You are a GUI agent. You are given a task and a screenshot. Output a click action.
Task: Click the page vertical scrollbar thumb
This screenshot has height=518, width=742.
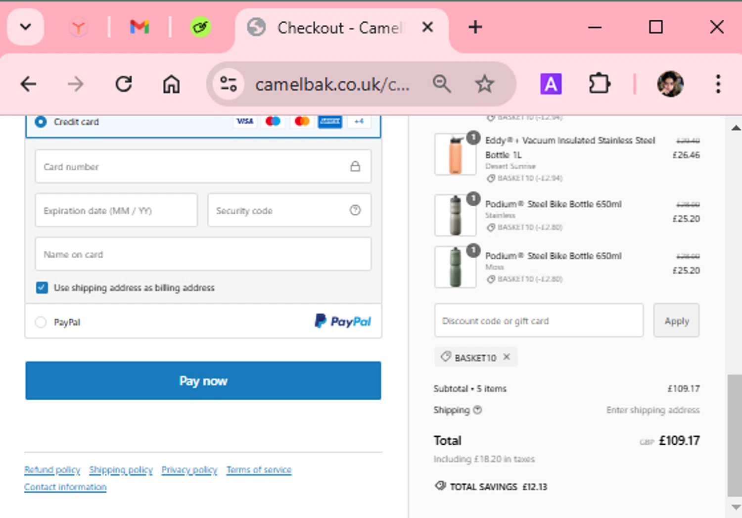click(x=735, y=435)
